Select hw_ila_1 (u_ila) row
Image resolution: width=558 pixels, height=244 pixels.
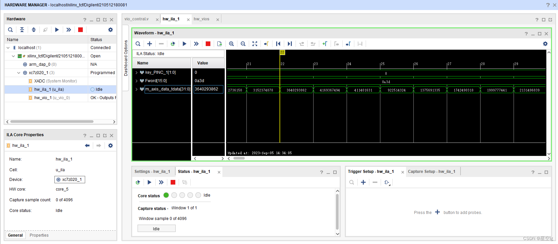click(x=60, y=89)
